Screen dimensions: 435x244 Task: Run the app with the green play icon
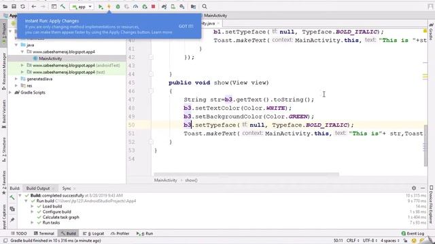point(101,6)
